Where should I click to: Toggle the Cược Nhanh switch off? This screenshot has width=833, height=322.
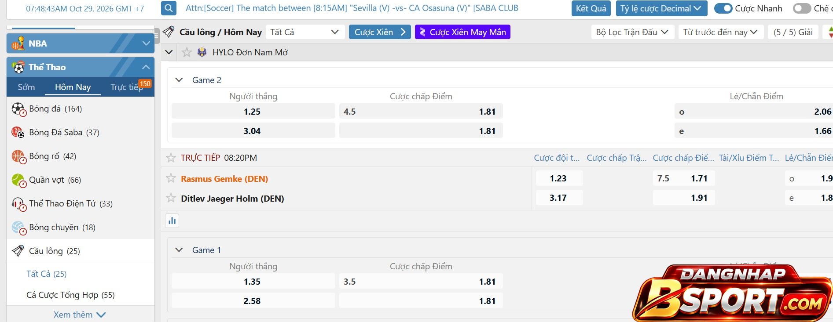[723, 8]
